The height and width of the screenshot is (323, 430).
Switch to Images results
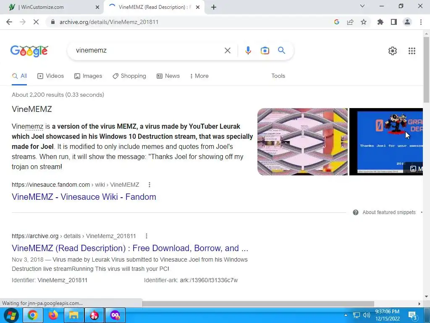[88, 76]
